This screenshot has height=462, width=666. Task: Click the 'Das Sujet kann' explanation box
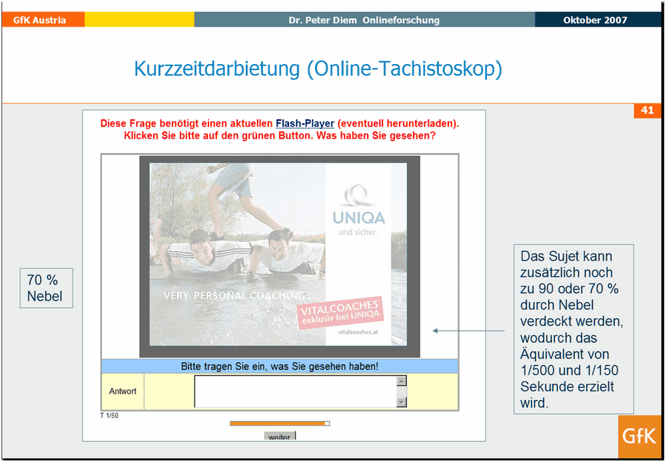point(573,329)
